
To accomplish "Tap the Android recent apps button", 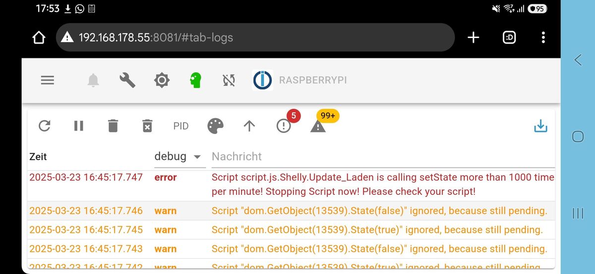I will pyautogui.click(x=578, y=213).
